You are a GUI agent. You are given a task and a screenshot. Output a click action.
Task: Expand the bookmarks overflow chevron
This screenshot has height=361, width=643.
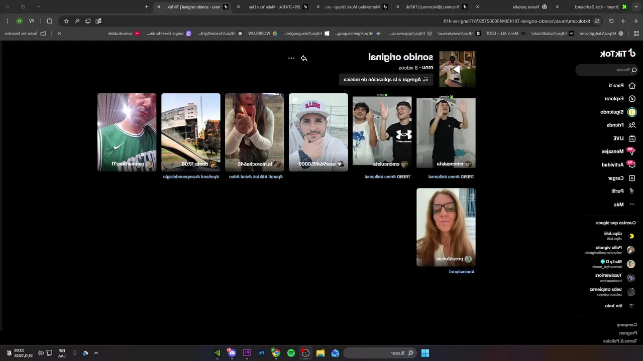pos(59,34)
